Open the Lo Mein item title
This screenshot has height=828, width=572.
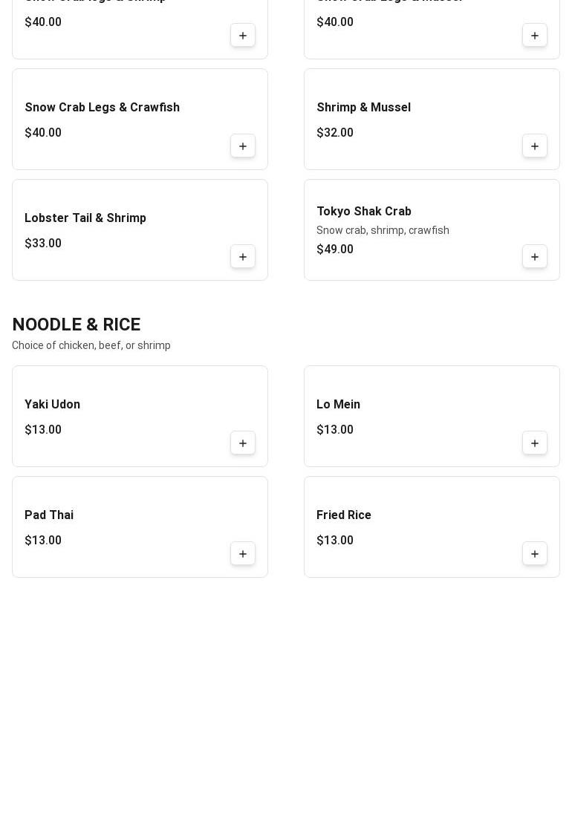click(x=339, y=405)
